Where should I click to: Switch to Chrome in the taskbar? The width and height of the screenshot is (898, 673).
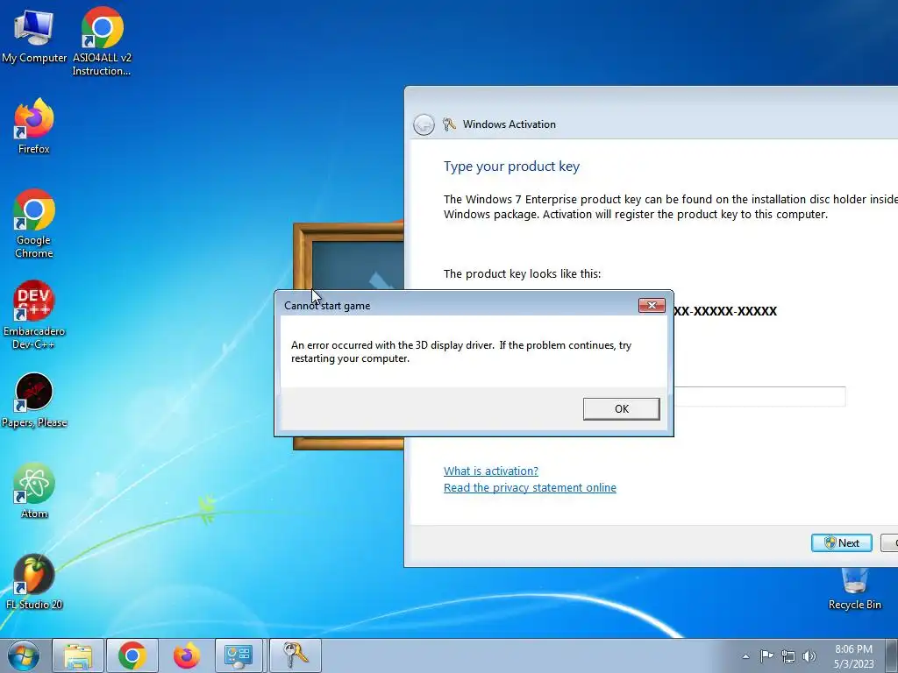pos(132,655)
